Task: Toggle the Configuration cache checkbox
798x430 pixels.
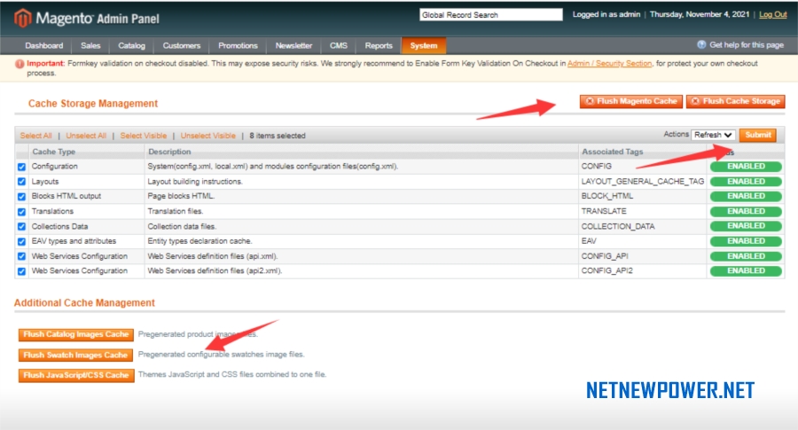Action: point(21,167)
